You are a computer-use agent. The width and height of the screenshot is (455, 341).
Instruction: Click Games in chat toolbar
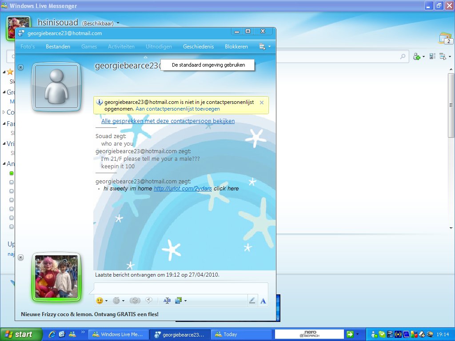[x=89, y=46]
